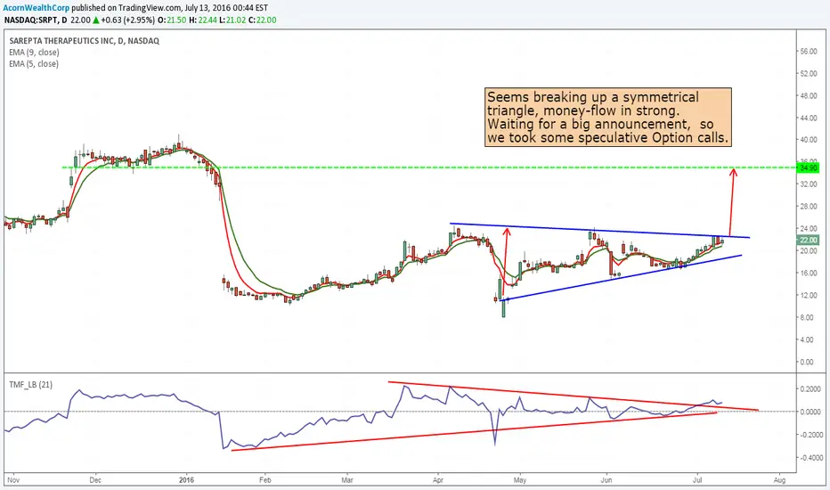This screenshot has width=830, height=490.
Task: Click the -0.4000 value on TMF axis
Action: pyautogui.click(x=810, y=458)
